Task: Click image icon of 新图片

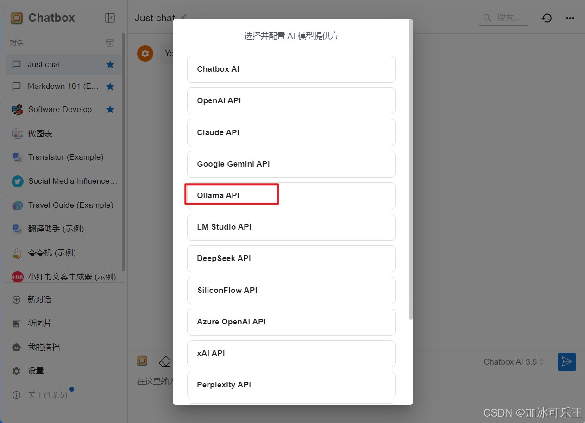Action: click(x=17, y=323)
